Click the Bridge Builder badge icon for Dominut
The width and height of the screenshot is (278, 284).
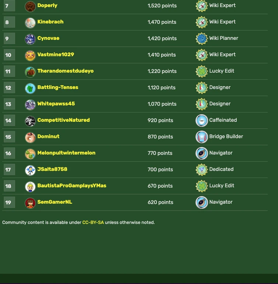201,137
